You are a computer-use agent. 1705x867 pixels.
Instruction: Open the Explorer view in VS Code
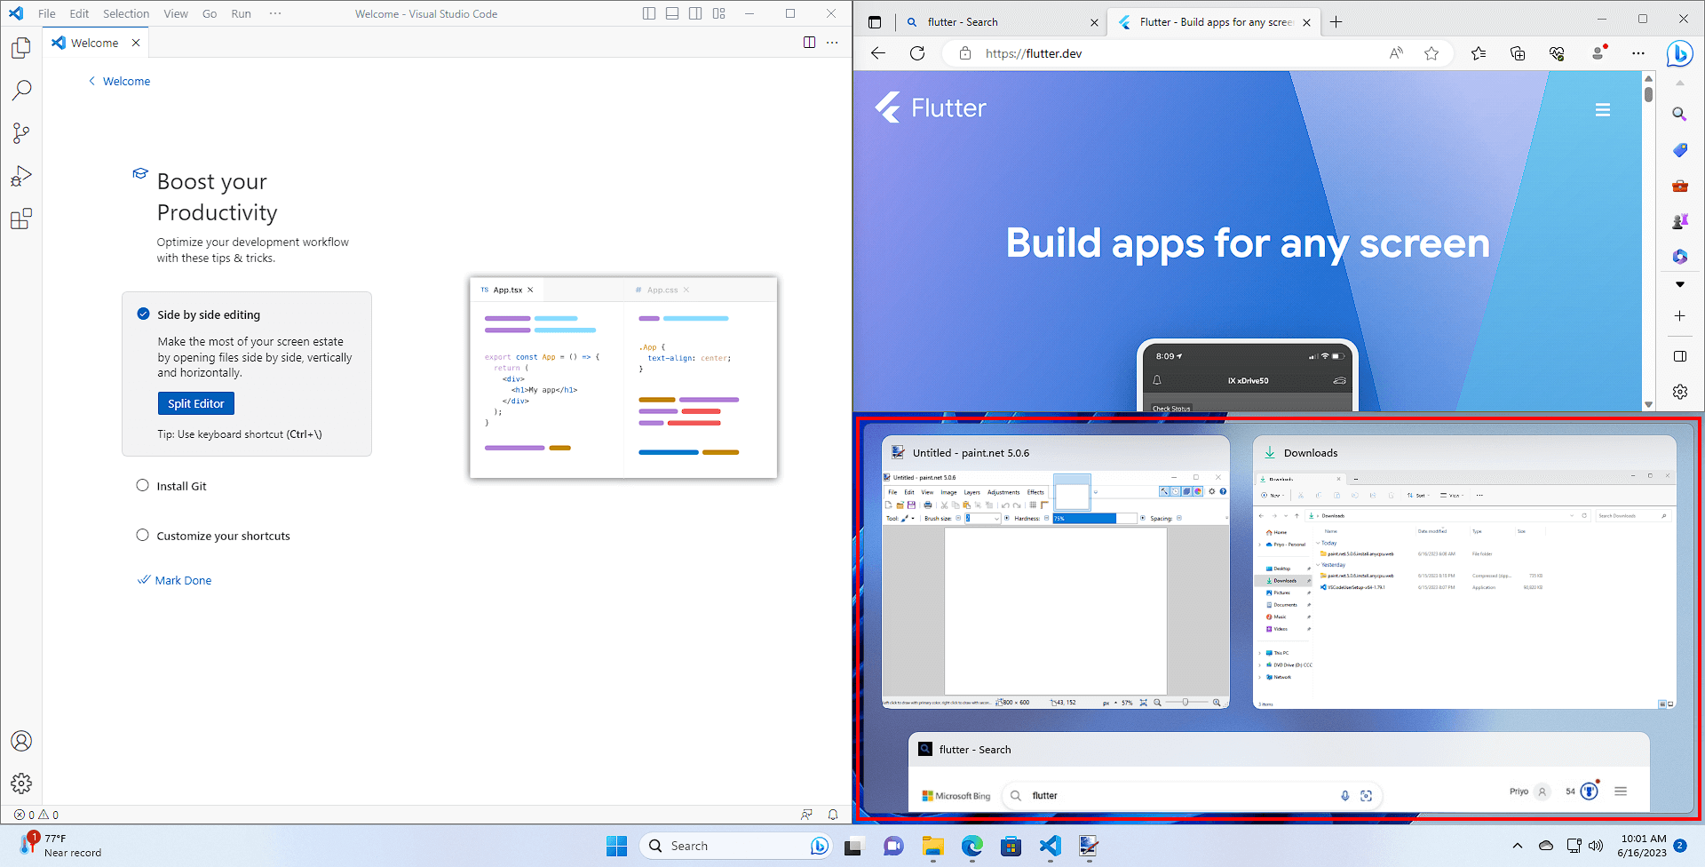pos(21,48)
